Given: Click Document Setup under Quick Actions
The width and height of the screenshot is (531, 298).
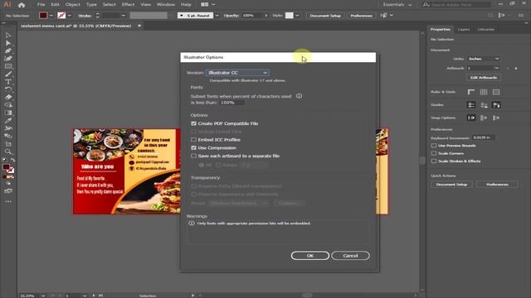Looking at the screenshot, I should click(x=451, y=185).
